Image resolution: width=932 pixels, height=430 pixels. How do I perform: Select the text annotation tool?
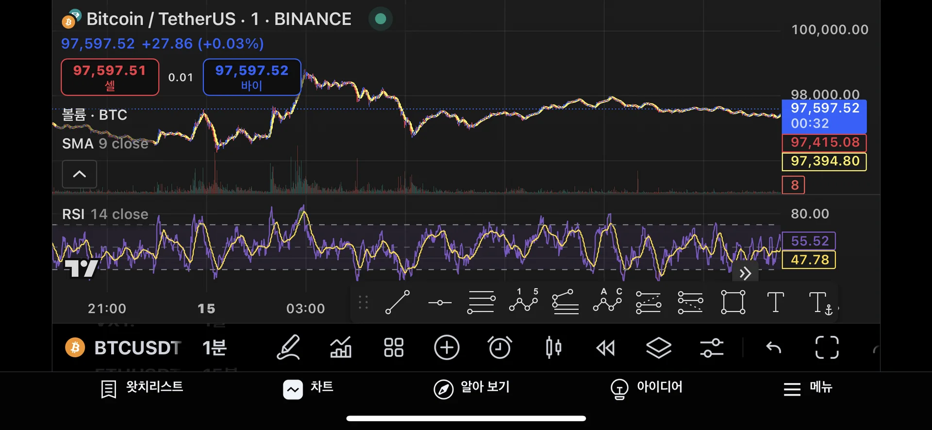coord(775,303)
